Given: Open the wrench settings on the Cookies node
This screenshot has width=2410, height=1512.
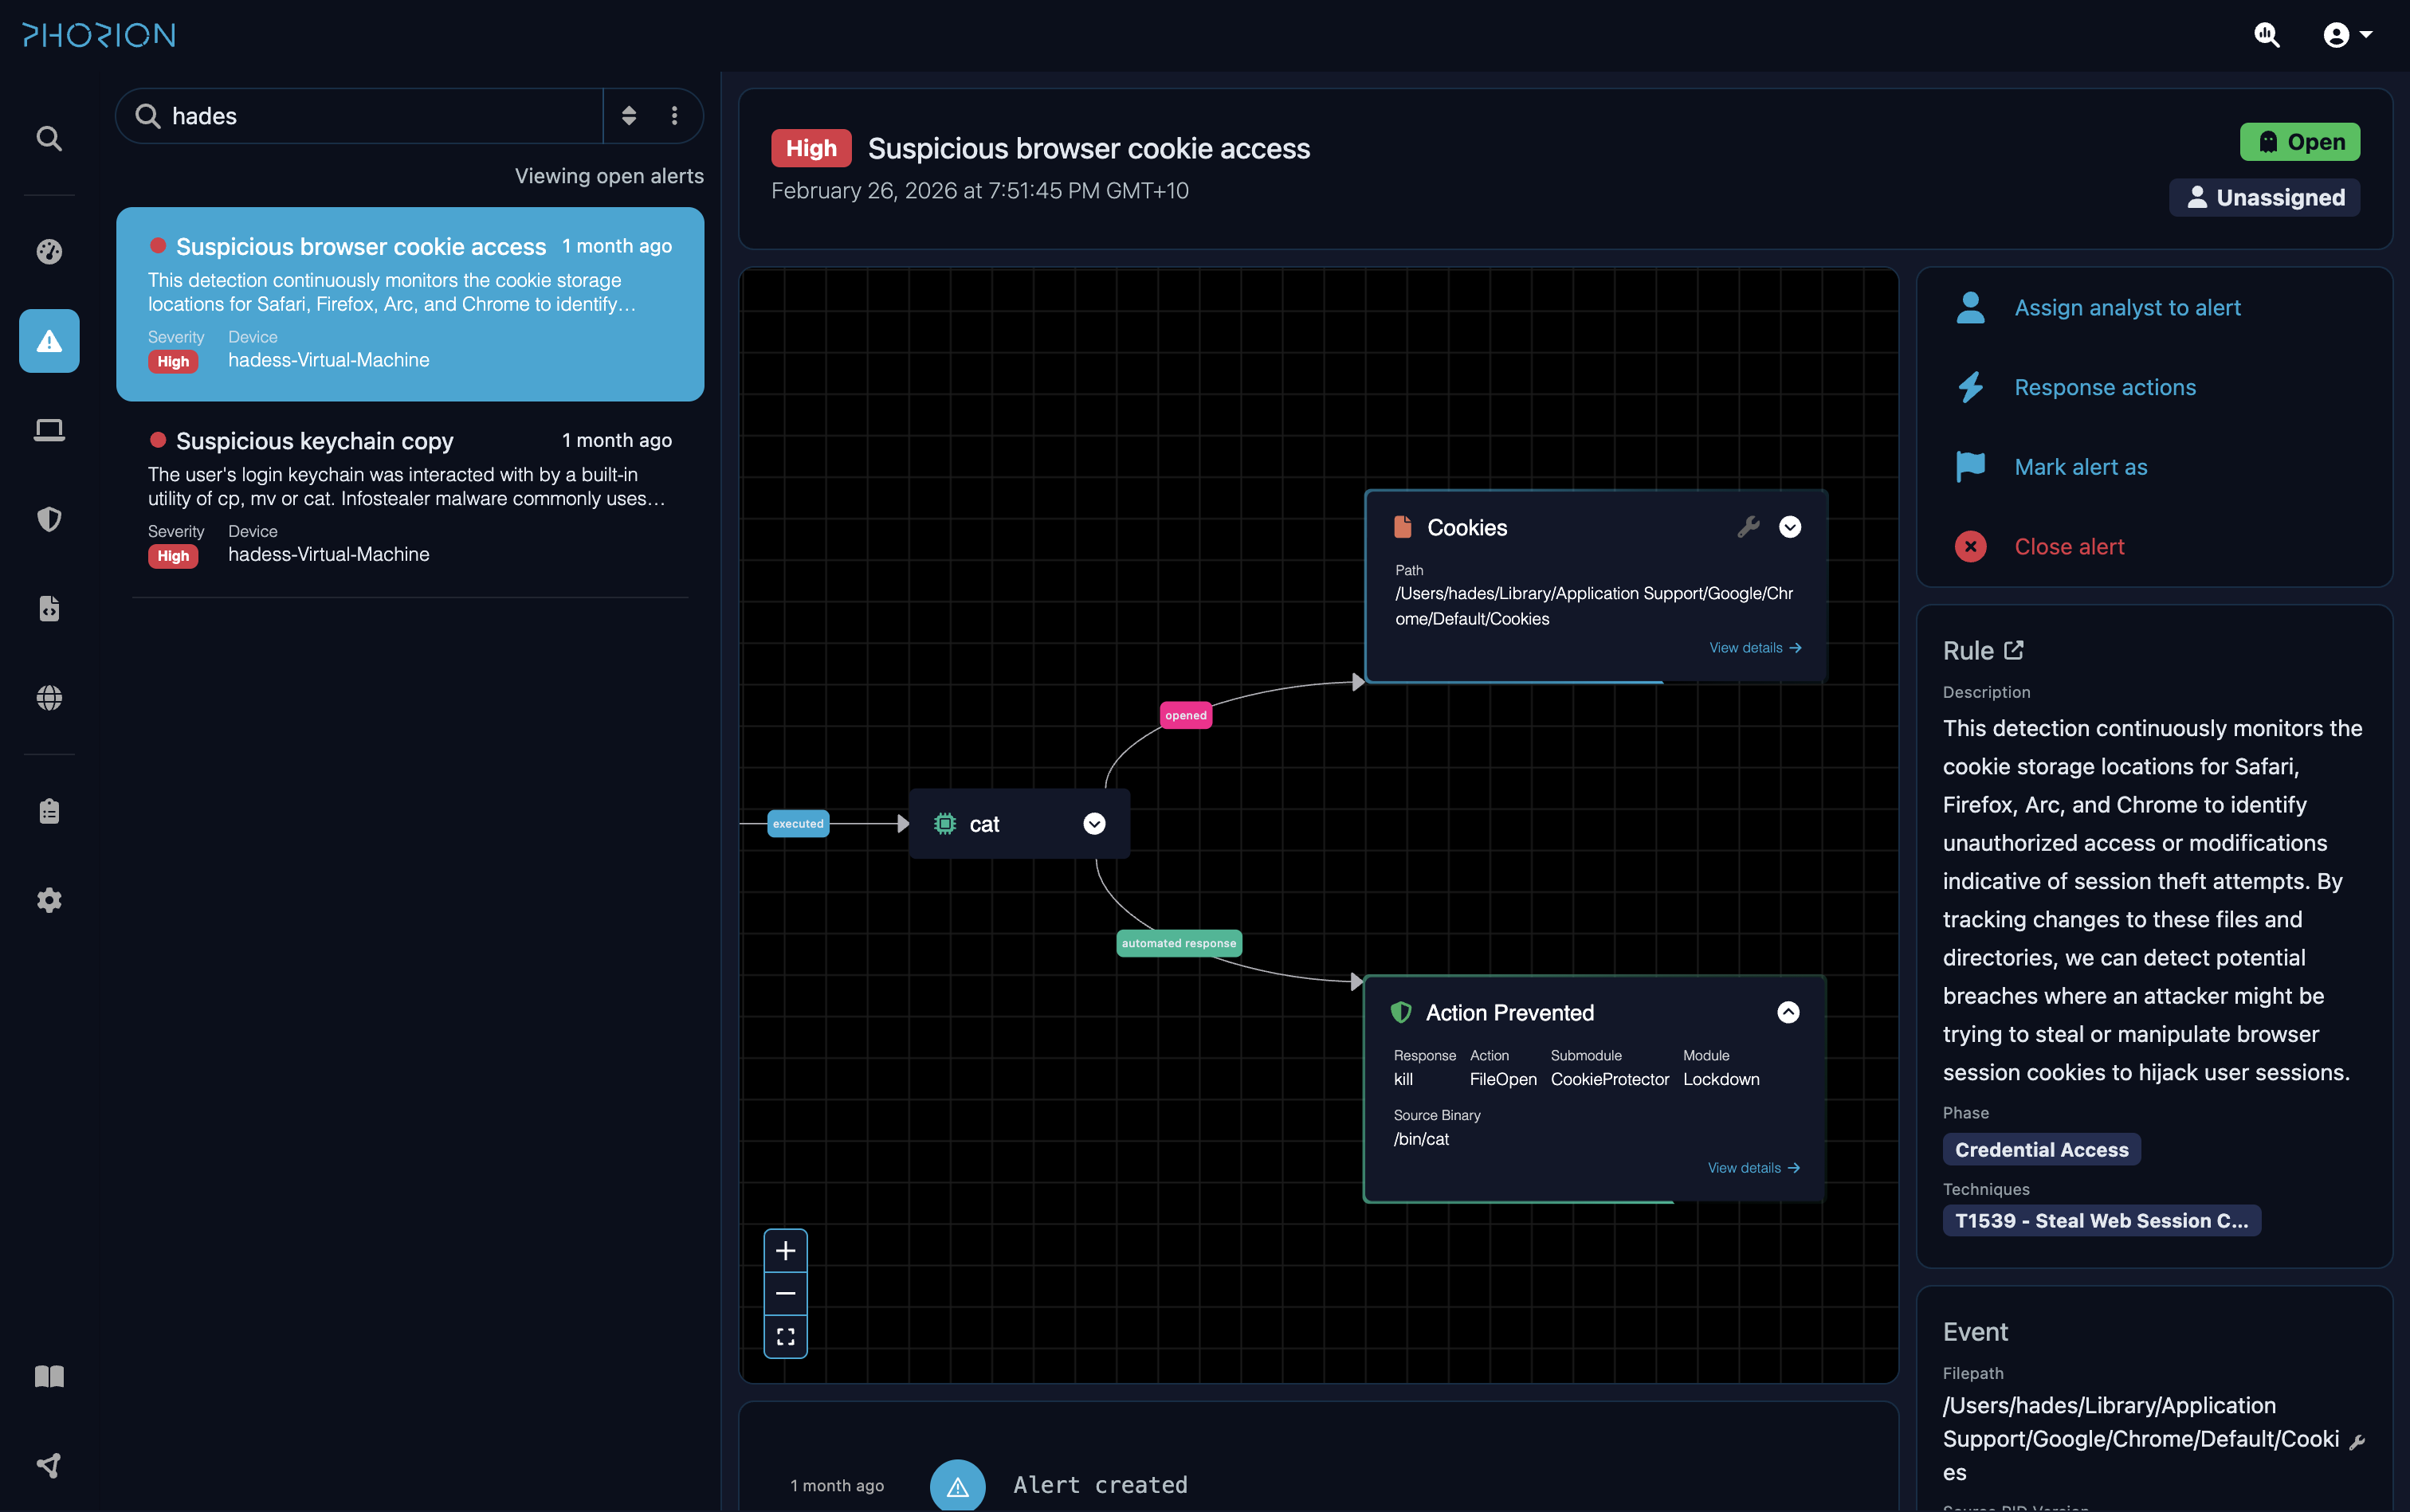Looking at the screenshot, I should [x=1750, y=527].
